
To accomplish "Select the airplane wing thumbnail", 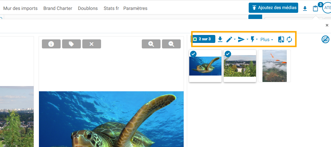I will (274, 66).
